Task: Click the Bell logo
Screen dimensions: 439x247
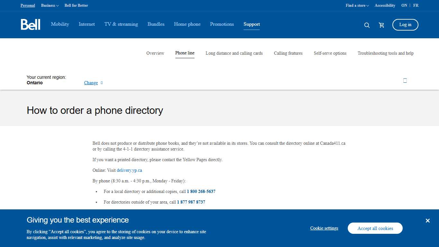Action: (x=31, y=24)
